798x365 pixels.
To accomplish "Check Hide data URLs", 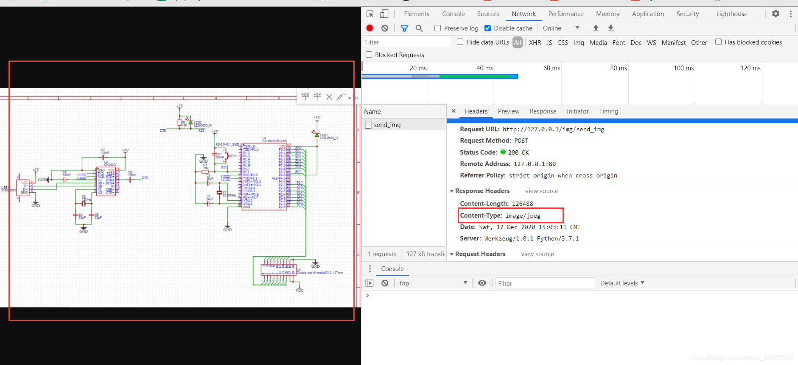I will [460, 42].
